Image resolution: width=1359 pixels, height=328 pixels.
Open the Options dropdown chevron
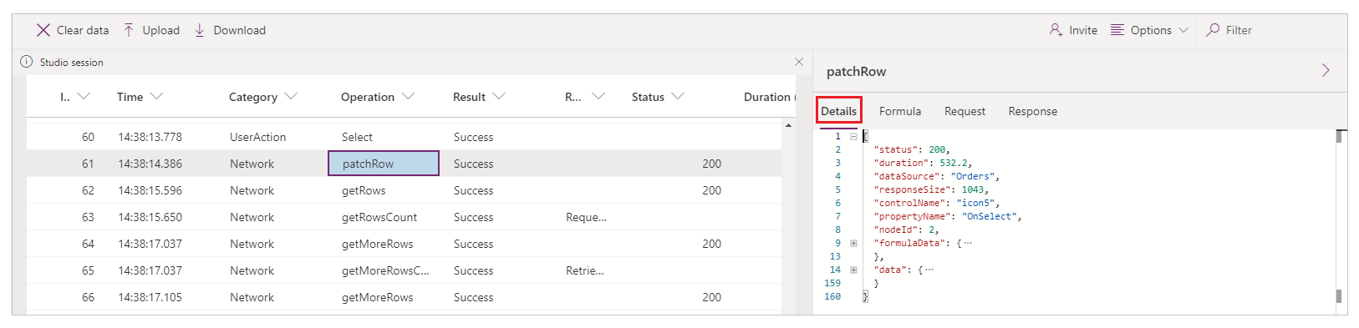pyautogui.click(x=1183, y=30)
